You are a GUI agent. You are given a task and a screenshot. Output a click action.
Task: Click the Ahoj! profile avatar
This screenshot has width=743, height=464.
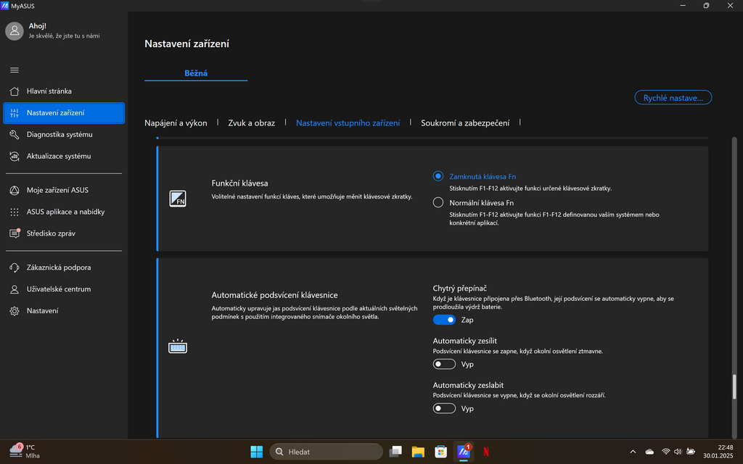[x=14, y=31]
